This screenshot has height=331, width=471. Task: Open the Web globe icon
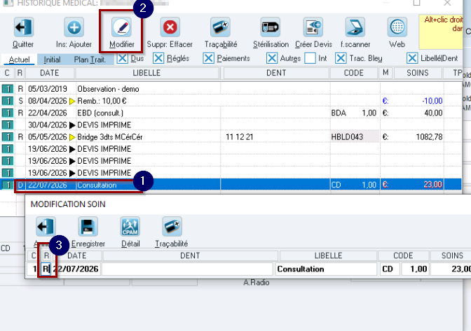tap(397, 27)
